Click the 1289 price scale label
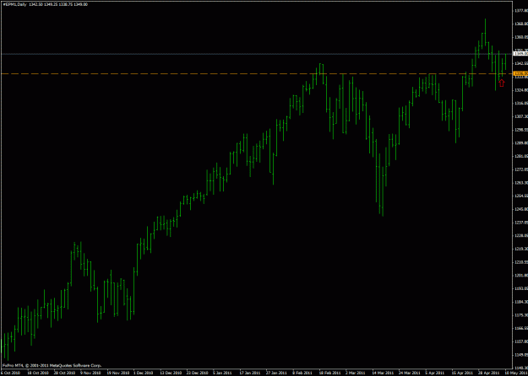 (x=520, y=143)
